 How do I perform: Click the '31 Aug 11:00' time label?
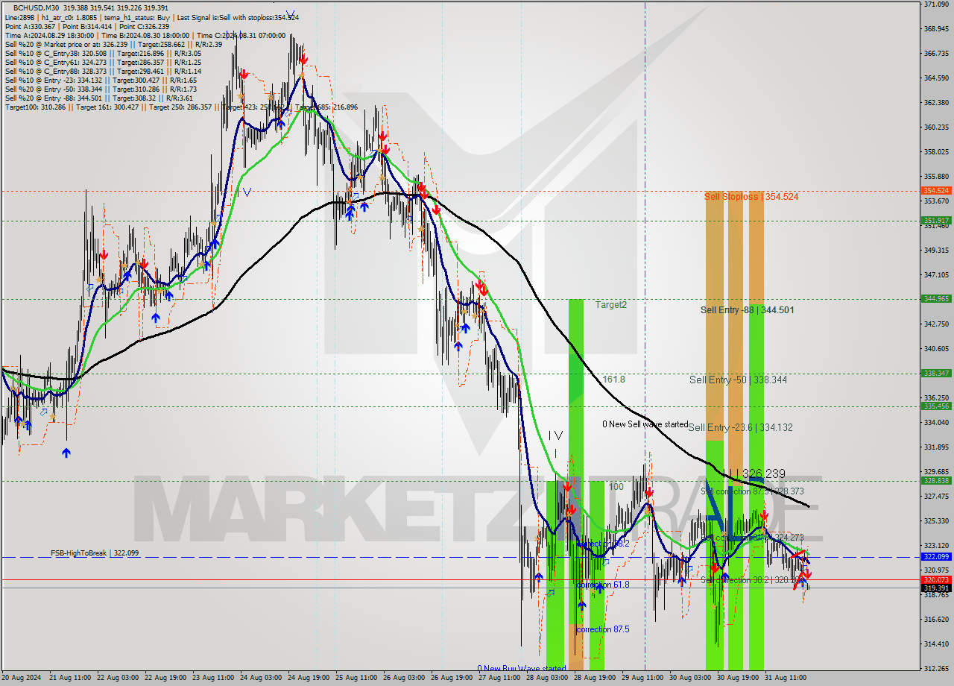point(786,679)
